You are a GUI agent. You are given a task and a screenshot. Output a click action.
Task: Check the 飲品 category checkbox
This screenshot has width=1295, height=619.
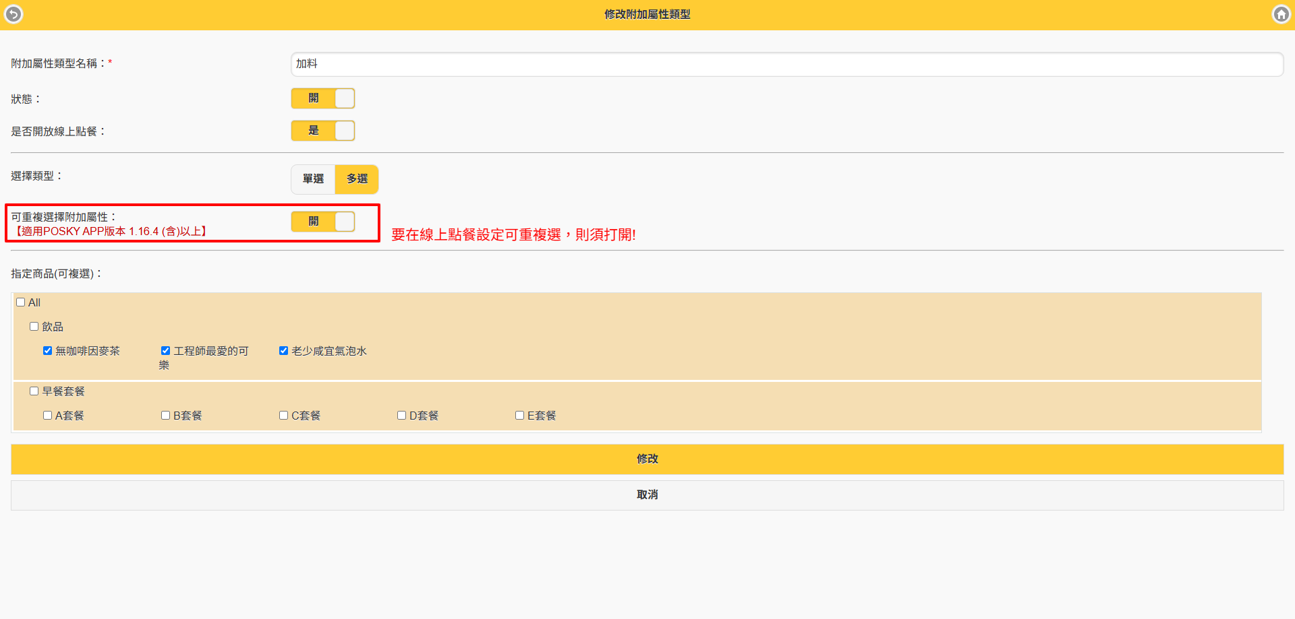(34, 327)
